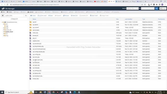
Task: Click the Download toolbar button
Action: (x=39, y=12)
